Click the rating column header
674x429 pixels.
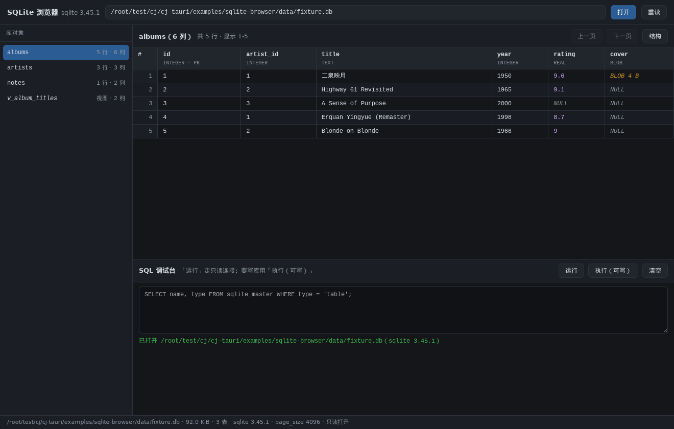(x=576, y=59)
